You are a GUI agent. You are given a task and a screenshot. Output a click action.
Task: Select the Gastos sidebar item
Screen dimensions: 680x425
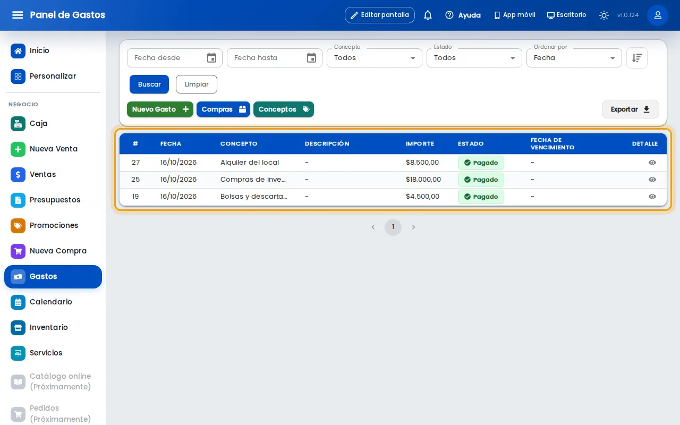[x=53, y=277]
